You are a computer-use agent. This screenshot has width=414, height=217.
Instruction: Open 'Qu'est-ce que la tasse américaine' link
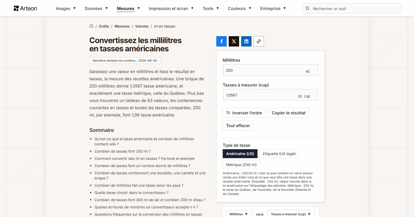click(144, 142)
